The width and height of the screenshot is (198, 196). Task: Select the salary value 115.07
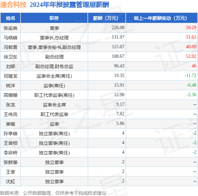pos(118,47)
